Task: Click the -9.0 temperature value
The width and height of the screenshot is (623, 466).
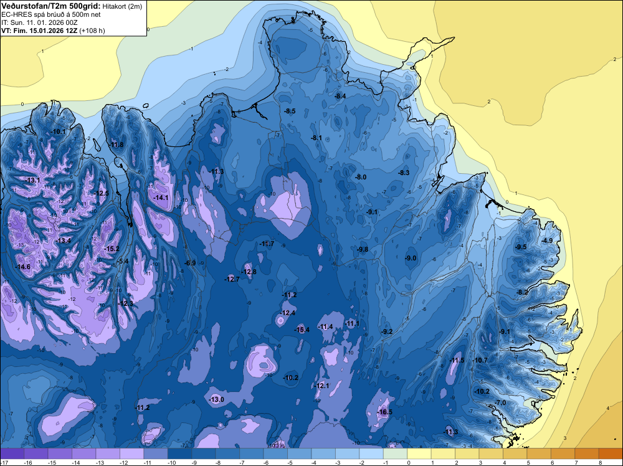Action: (411, 258)
